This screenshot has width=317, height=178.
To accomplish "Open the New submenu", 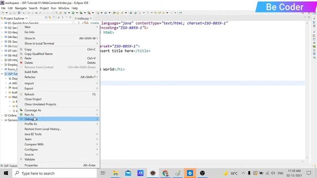I will tap(58, 27).
